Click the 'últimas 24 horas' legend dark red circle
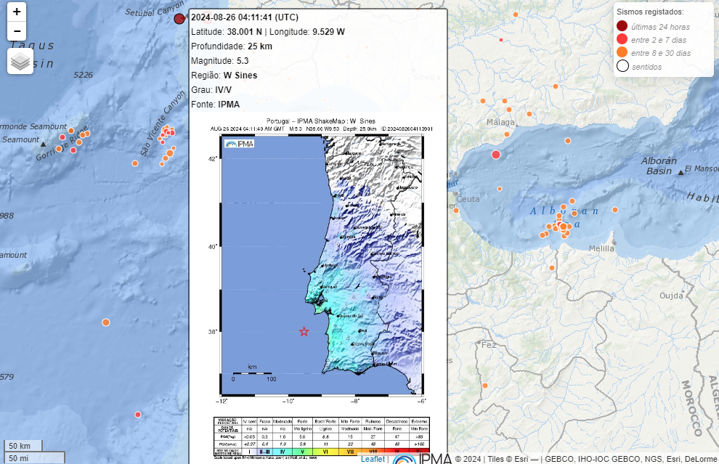The height and width of the screenshot is (464, 719). tap(622, 25)
